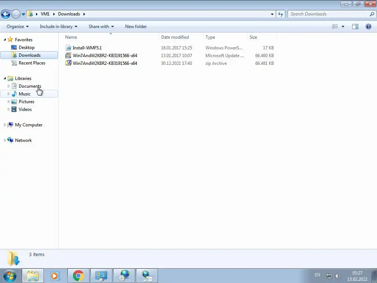Image resolution: width=377 pixels, height=283 pixels.
Task: Expand the Documents library
Action: click(9, 86)
